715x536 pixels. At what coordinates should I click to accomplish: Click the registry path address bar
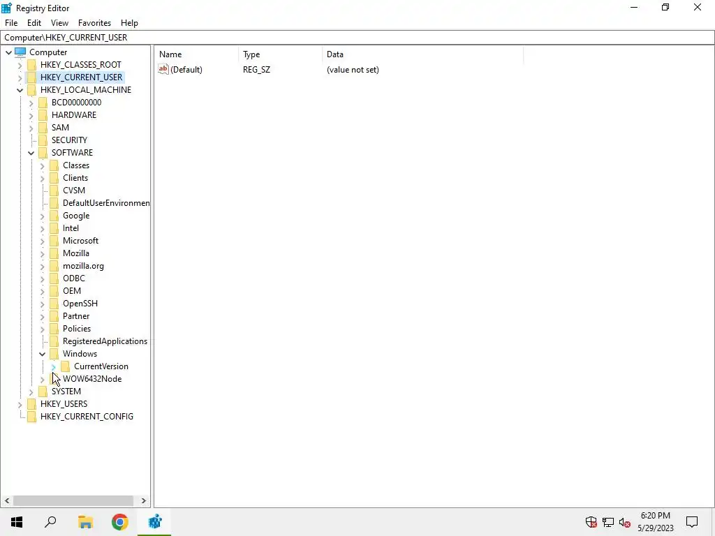pyautogui.click(x=357, y=38)
